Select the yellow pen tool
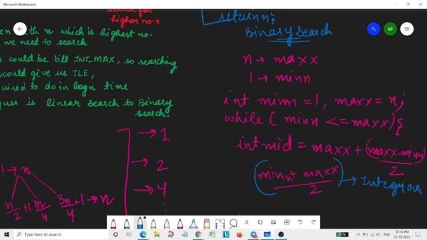The height and width of the screenshot is (240, 427). [x=153, y=223]
